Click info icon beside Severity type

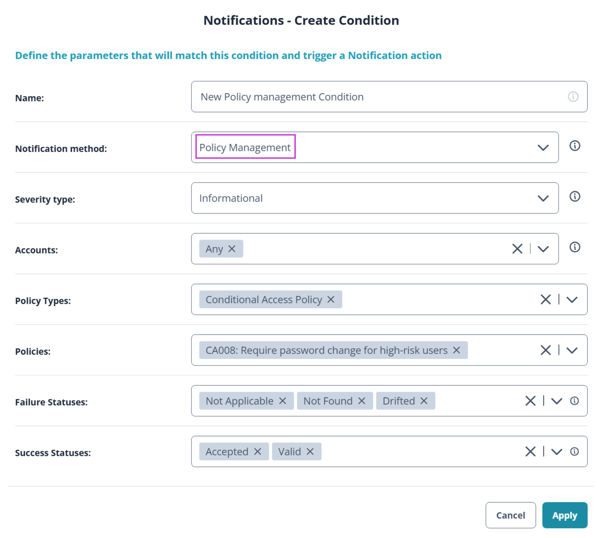574,197
